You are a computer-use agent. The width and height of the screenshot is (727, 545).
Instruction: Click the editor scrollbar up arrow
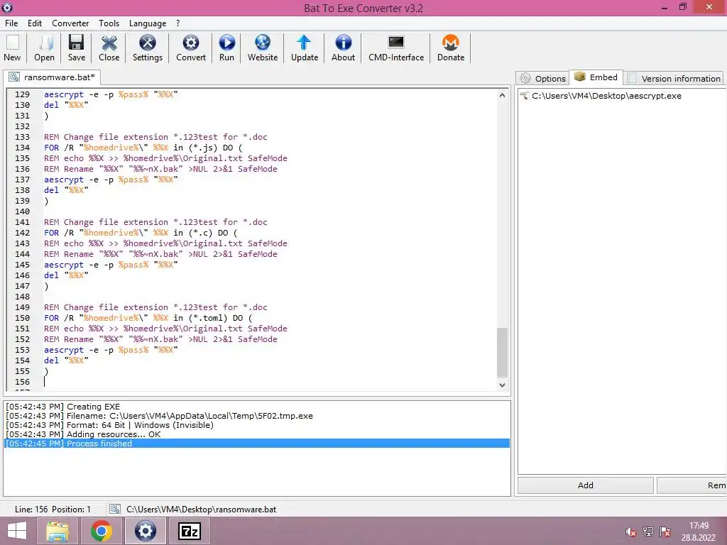(502, 95)
